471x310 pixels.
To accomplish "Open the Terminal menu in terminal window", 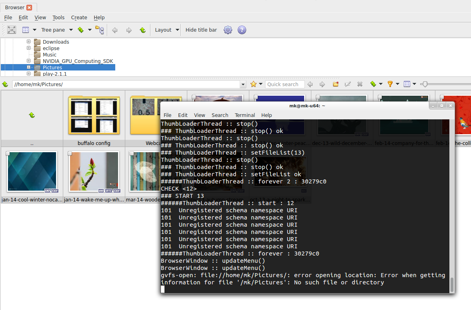I will 245,115.
